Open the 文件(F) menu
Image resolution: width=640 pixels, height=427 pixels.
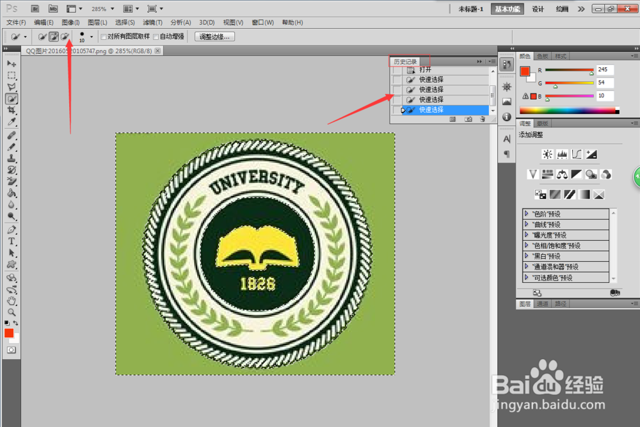16,22
